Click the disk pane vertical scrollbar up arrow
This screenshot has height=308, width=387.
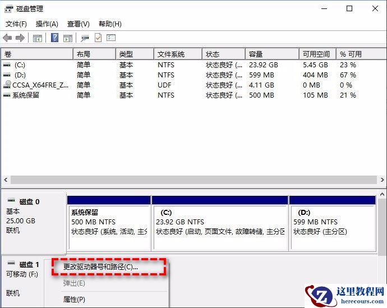point(382,195)
